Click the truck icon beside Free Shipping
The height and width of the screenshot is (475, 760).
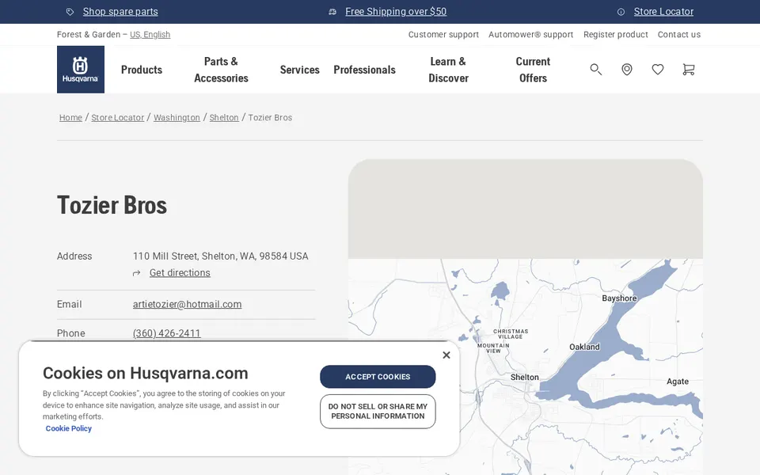[x=332, y=12]
